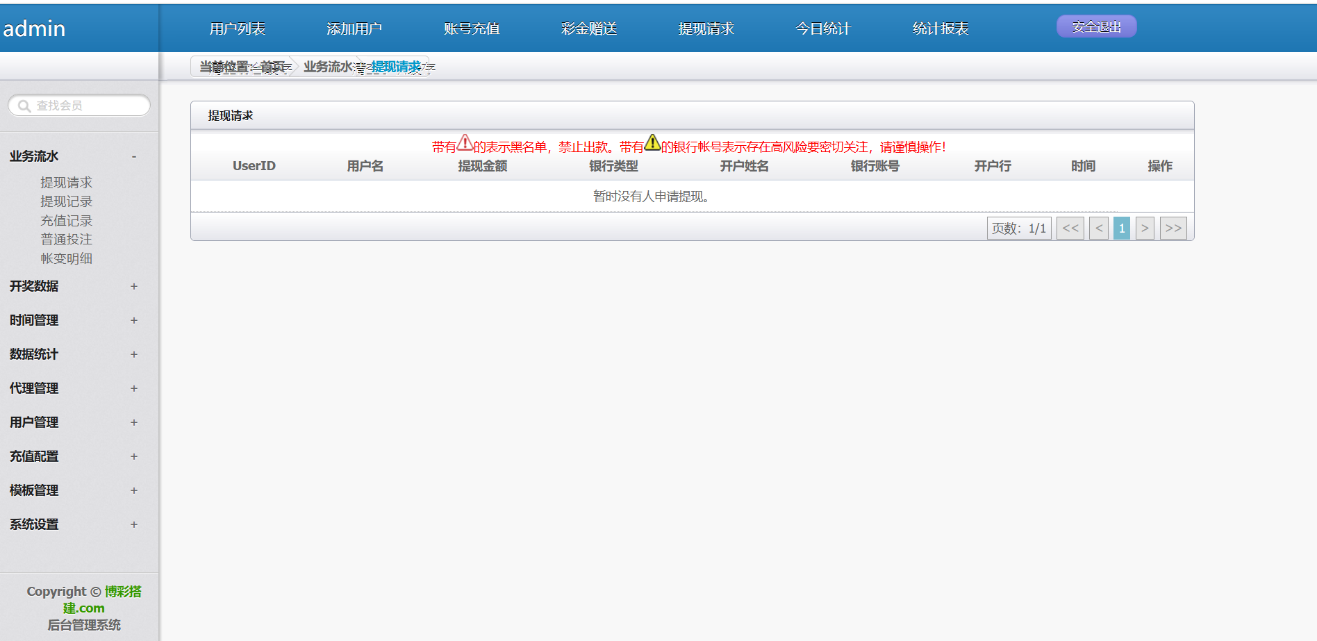The height and width of the screenshot is (641, 1317).
Task: Go to first page with << button
Action: point(1070,228)
